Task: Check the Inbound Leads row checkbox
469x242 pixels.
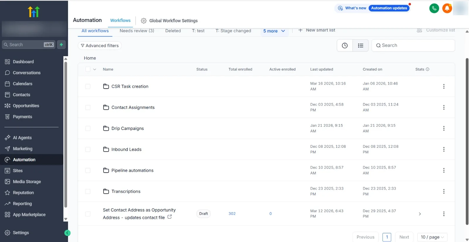Action: (x=88, y=150)
